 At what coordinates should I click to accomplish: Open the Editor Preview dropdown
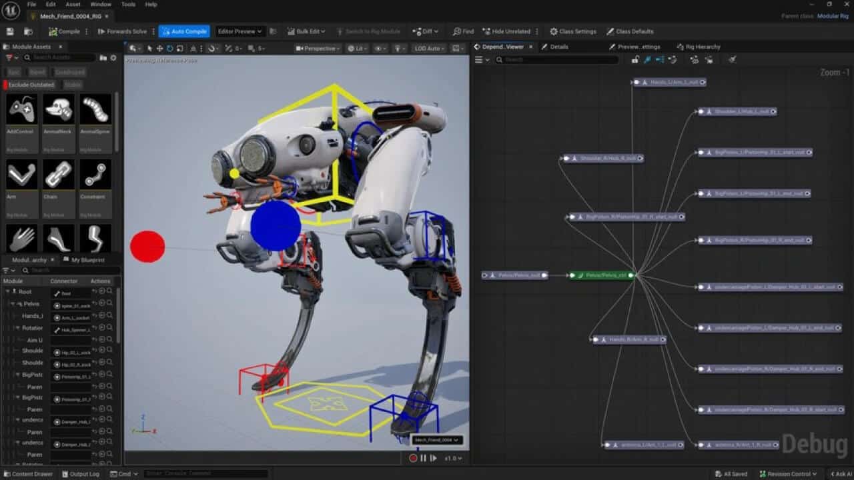(240, 31)
